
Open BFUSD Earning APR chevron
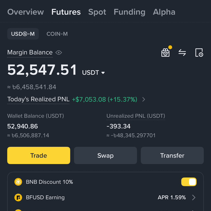point(194,197)
